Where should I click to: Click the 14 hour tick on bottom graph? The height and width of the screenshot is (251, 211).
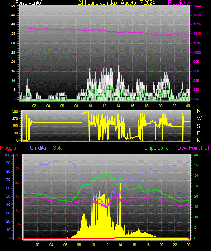tap(120, 245)
